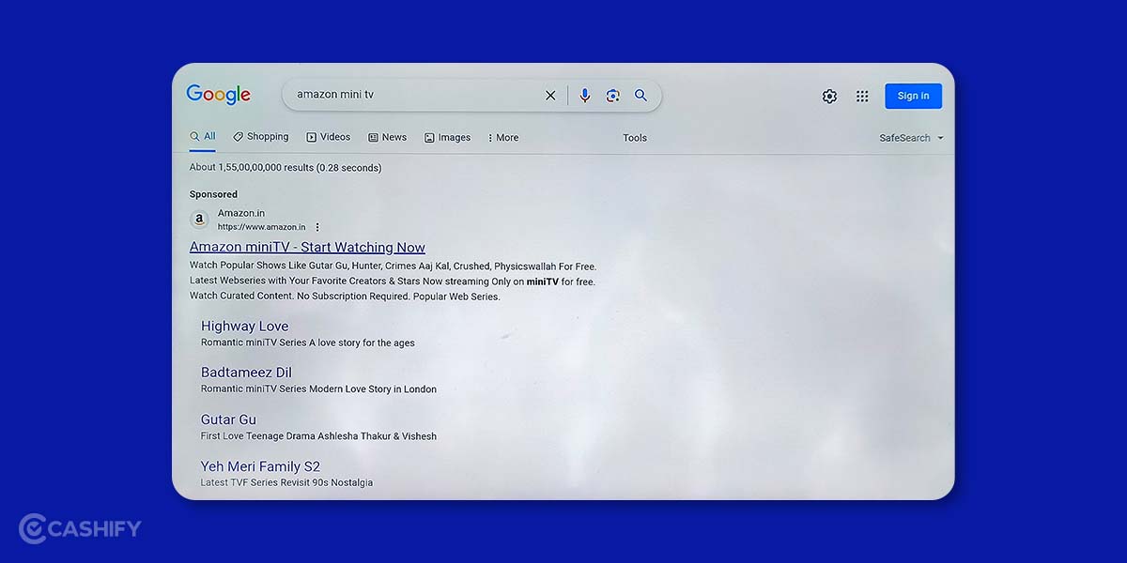The image size is (1127, 563).
Task: Open the Highway Love link
Action: (x=244, y=327)
